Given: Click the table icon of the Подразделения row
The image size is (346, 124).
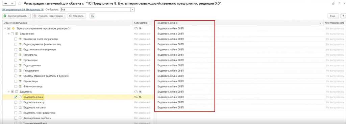Looking at the screenshot, I should (20, 65).
